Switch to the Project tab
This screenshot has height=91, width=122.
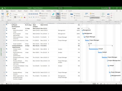[x=26, y=11]
